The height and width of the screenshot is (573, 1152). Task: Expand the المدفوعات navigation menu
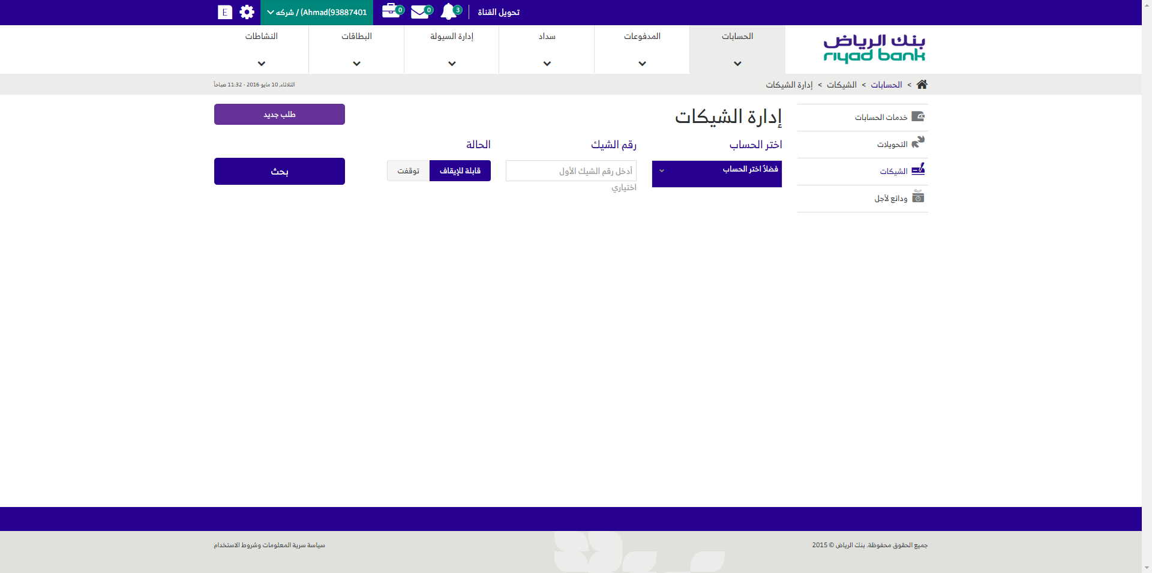[642, 49]
